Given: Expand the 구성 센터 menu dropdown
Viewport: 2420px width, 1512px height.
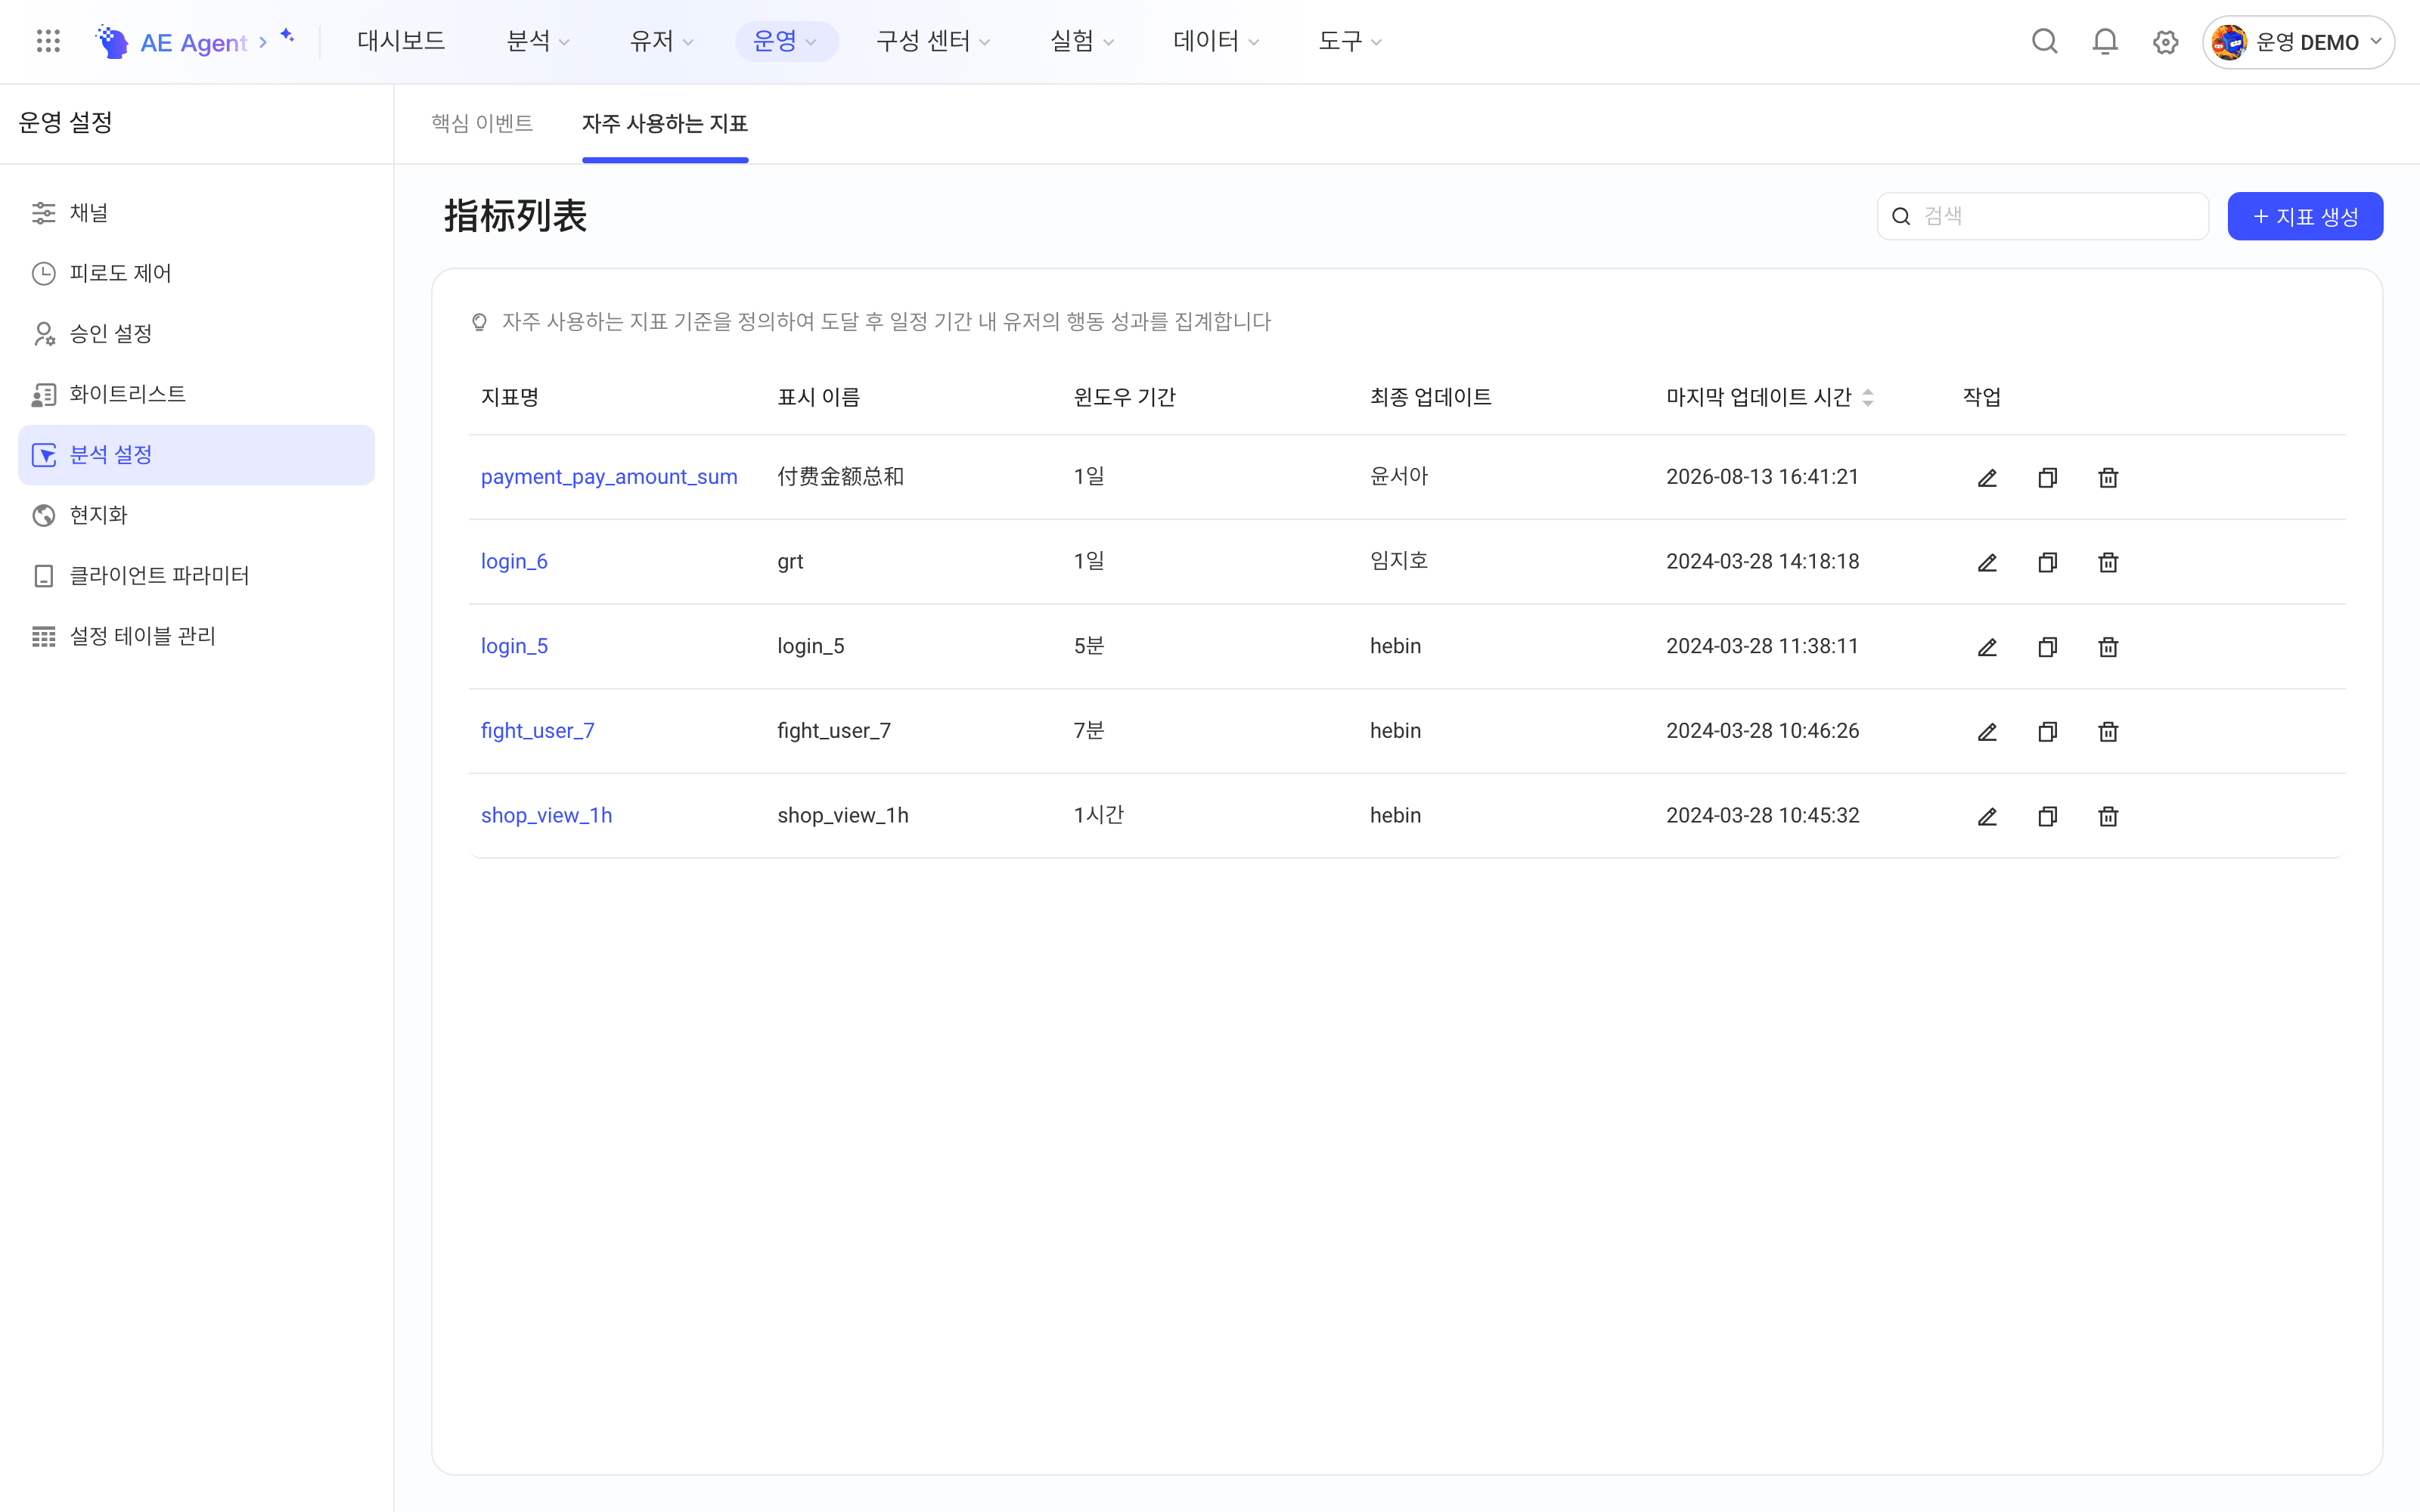Looking at the screenshot, I should point(933,41).
